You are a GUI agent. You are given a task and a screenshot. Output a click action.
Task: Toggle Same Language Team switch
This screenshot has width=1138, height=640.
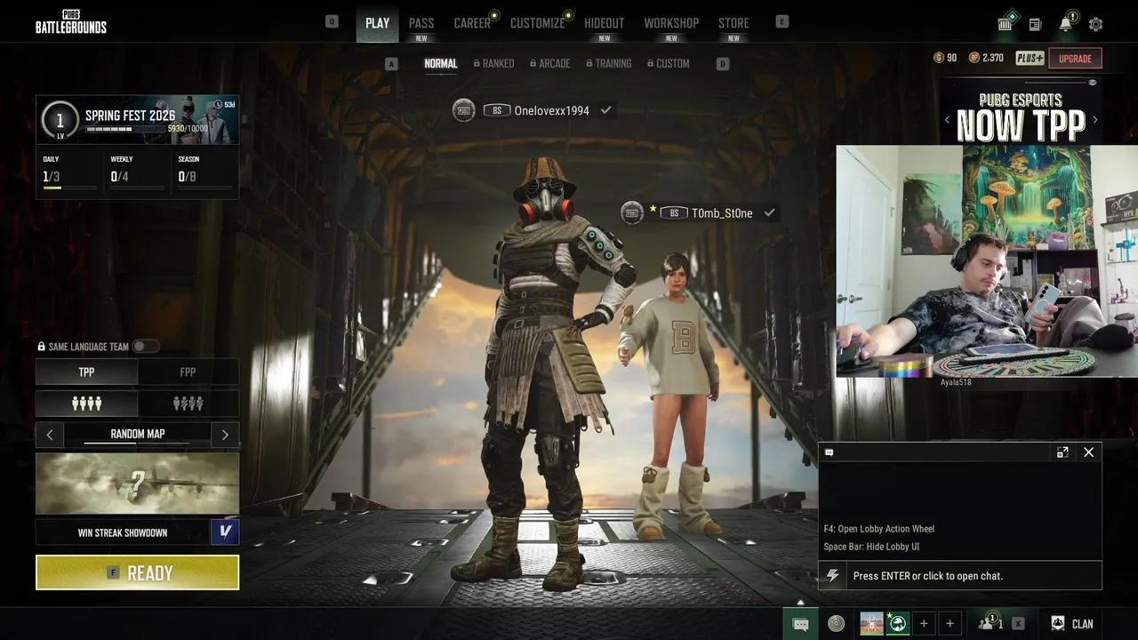pyautogui.click(x=146, y=347)
